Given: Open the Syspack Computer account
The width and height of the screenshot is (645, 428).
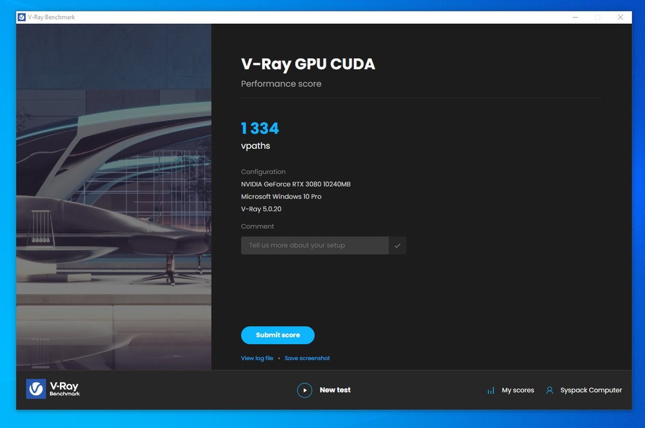Looking at the screenshot, I should [x=591, y=390].
